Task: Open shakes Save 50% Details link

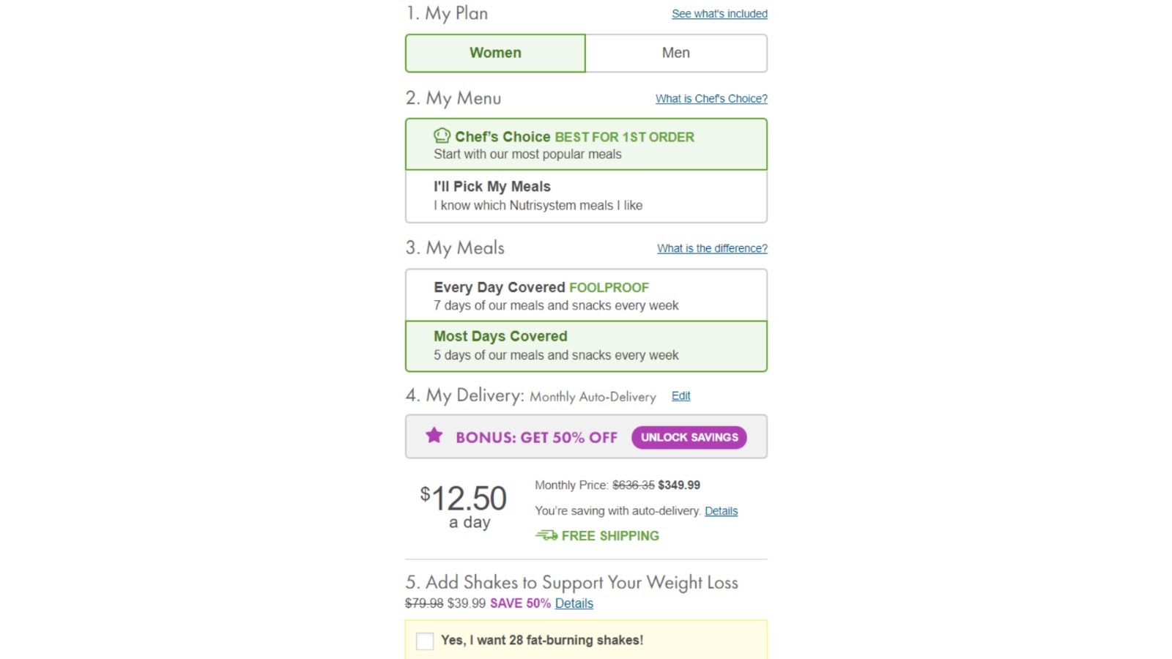Action: tap(574, 603)
